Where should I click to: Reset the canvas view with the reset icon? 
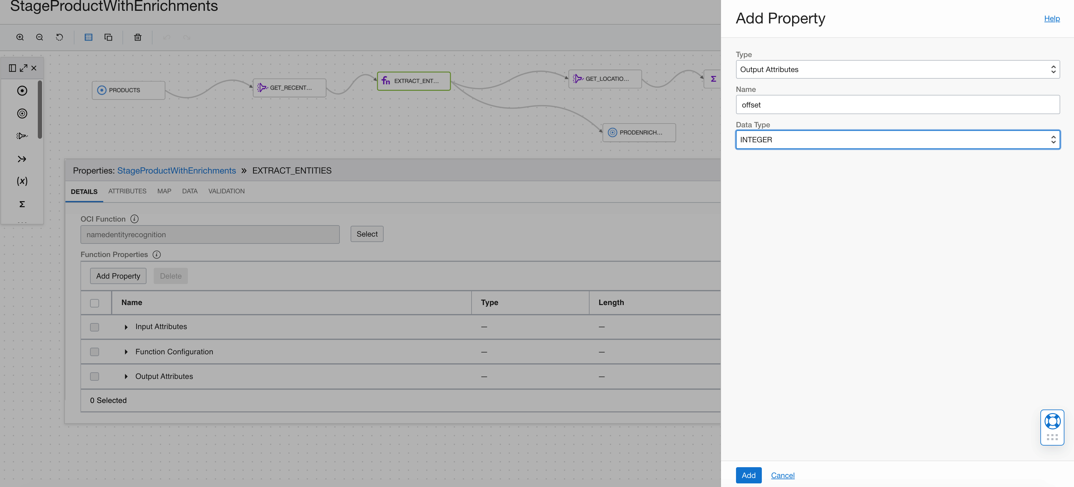click(59, 37)
